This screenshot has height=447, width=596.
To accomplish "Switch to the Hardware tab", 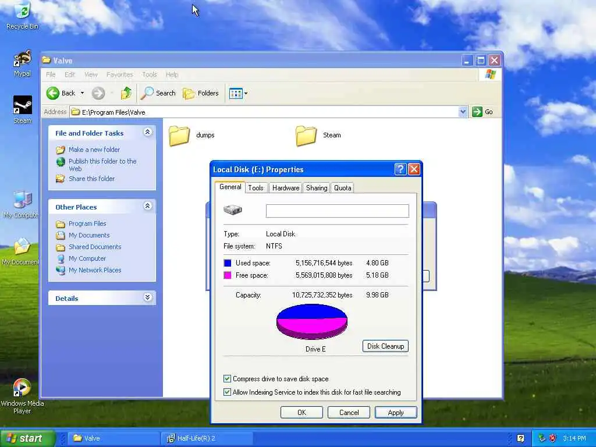I will [x=286, y=188].
